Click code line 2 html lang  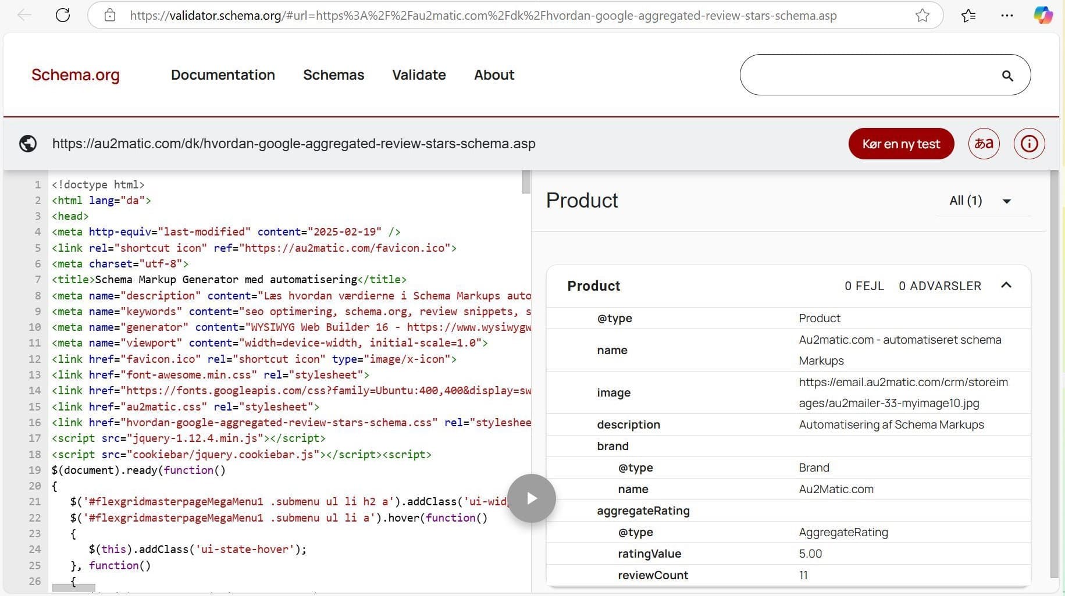point(101,201)
